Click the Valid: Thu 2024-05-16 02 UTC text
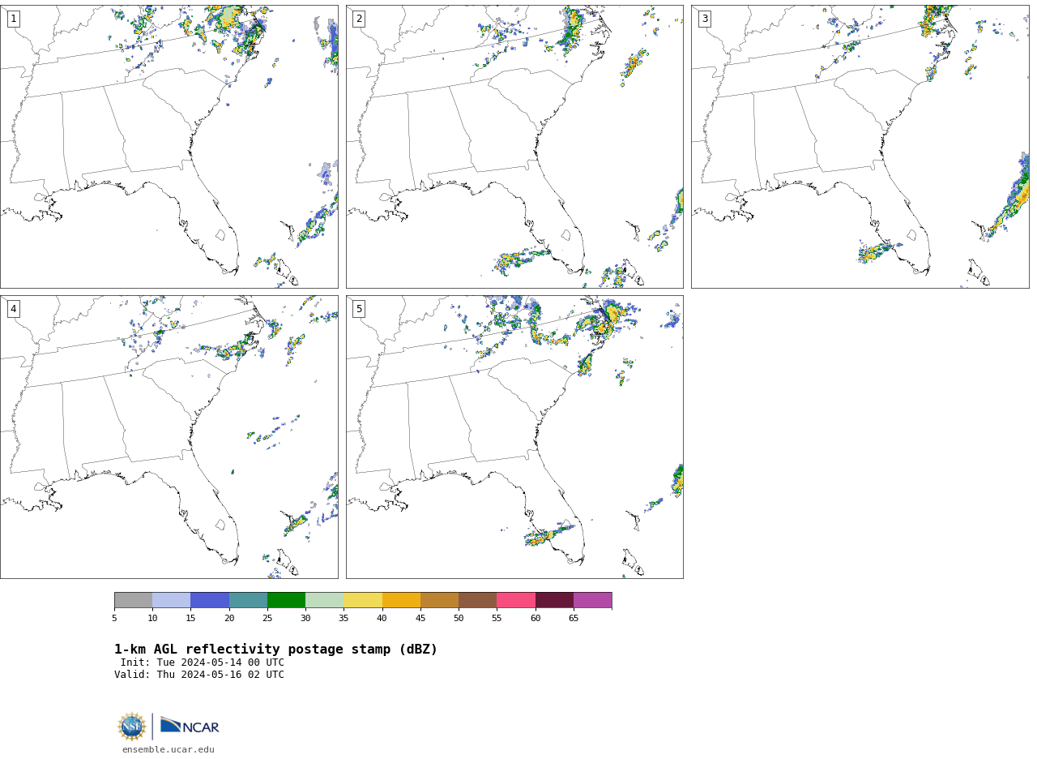The height and width of the screenshot is (759, 1037). [x=199, y=675]
